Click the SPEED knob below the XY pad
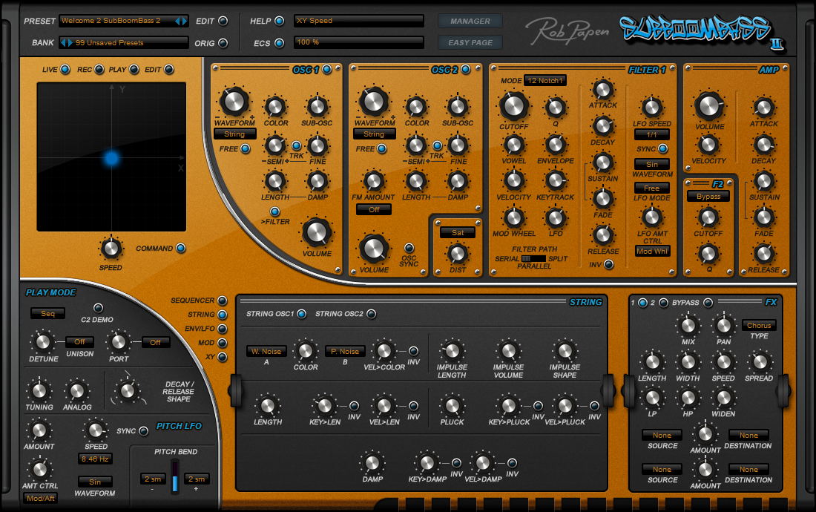Screen dimensions: 816x512 click(111, 248)
